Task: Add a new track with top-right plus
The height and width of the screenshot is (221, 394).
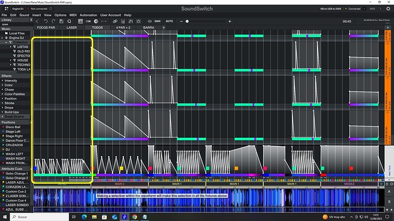Action: pyautogui.click(x=388, y=27)
